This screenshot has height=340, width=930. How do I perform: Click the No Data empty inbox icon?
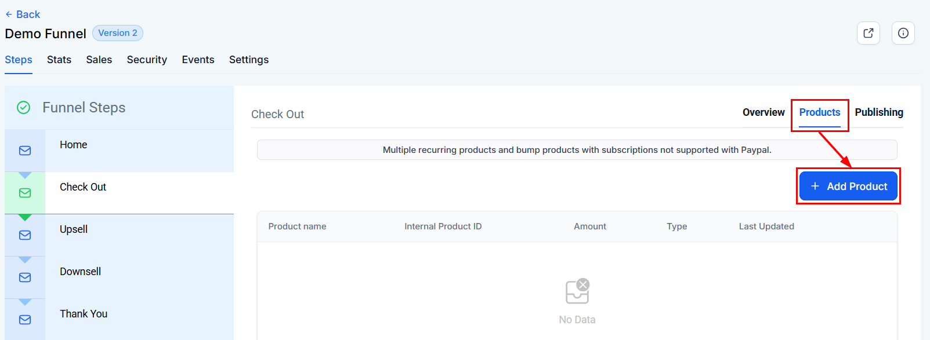[577, 291]
